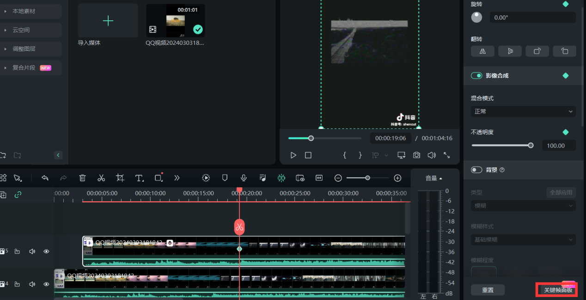Image resolution: width=586 pixels, height=300 pixels.
Task: Delete the selected clip with trash icon
Action: click(x=82, y=178)
